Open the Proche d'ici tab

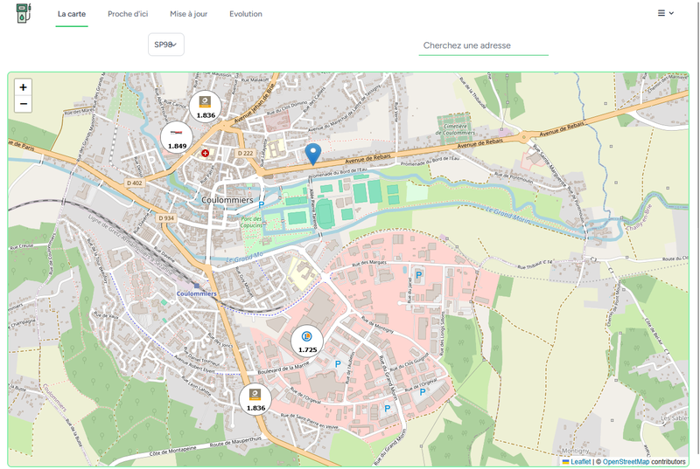pyautogui.click(x=128, y=14)
